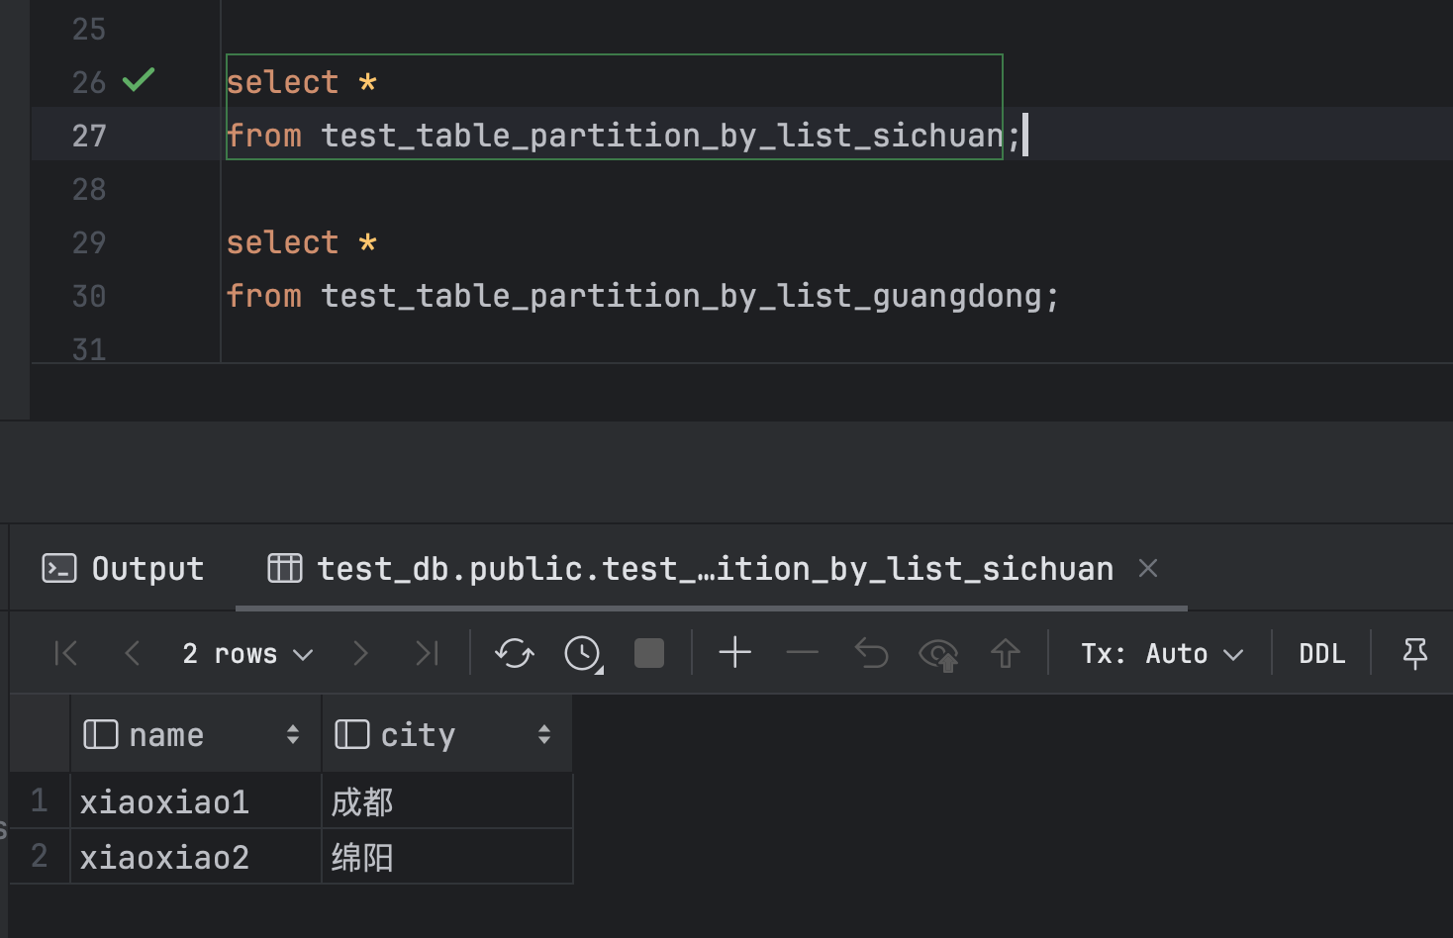Screen dimensions: 1453x938
Task: Submit changes with up arrow
Action: [x=1006, y=653]
